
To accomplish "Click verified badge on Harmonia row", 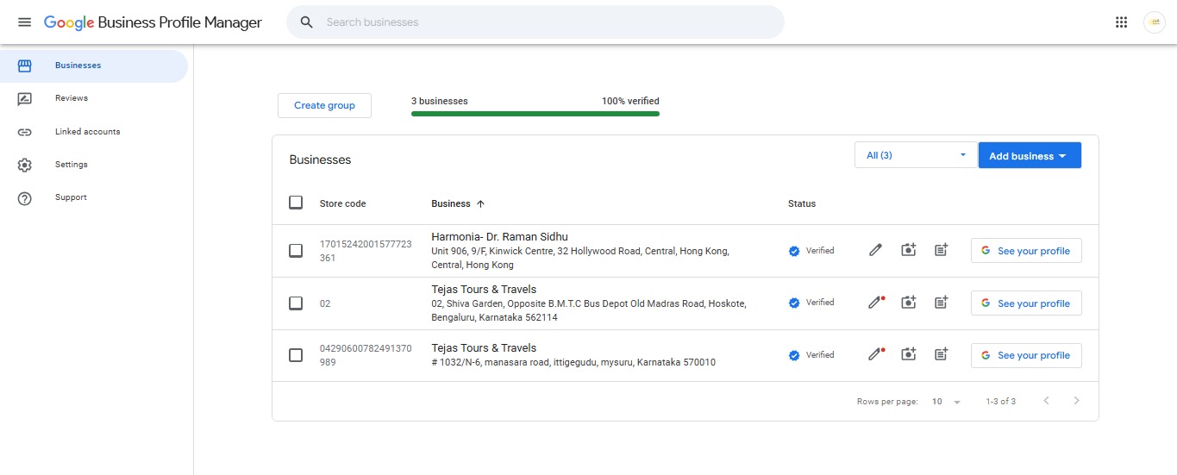I will [794, 251].
